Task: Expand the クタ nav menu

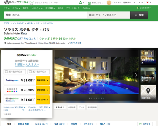Action: click(x=7, y=8)
